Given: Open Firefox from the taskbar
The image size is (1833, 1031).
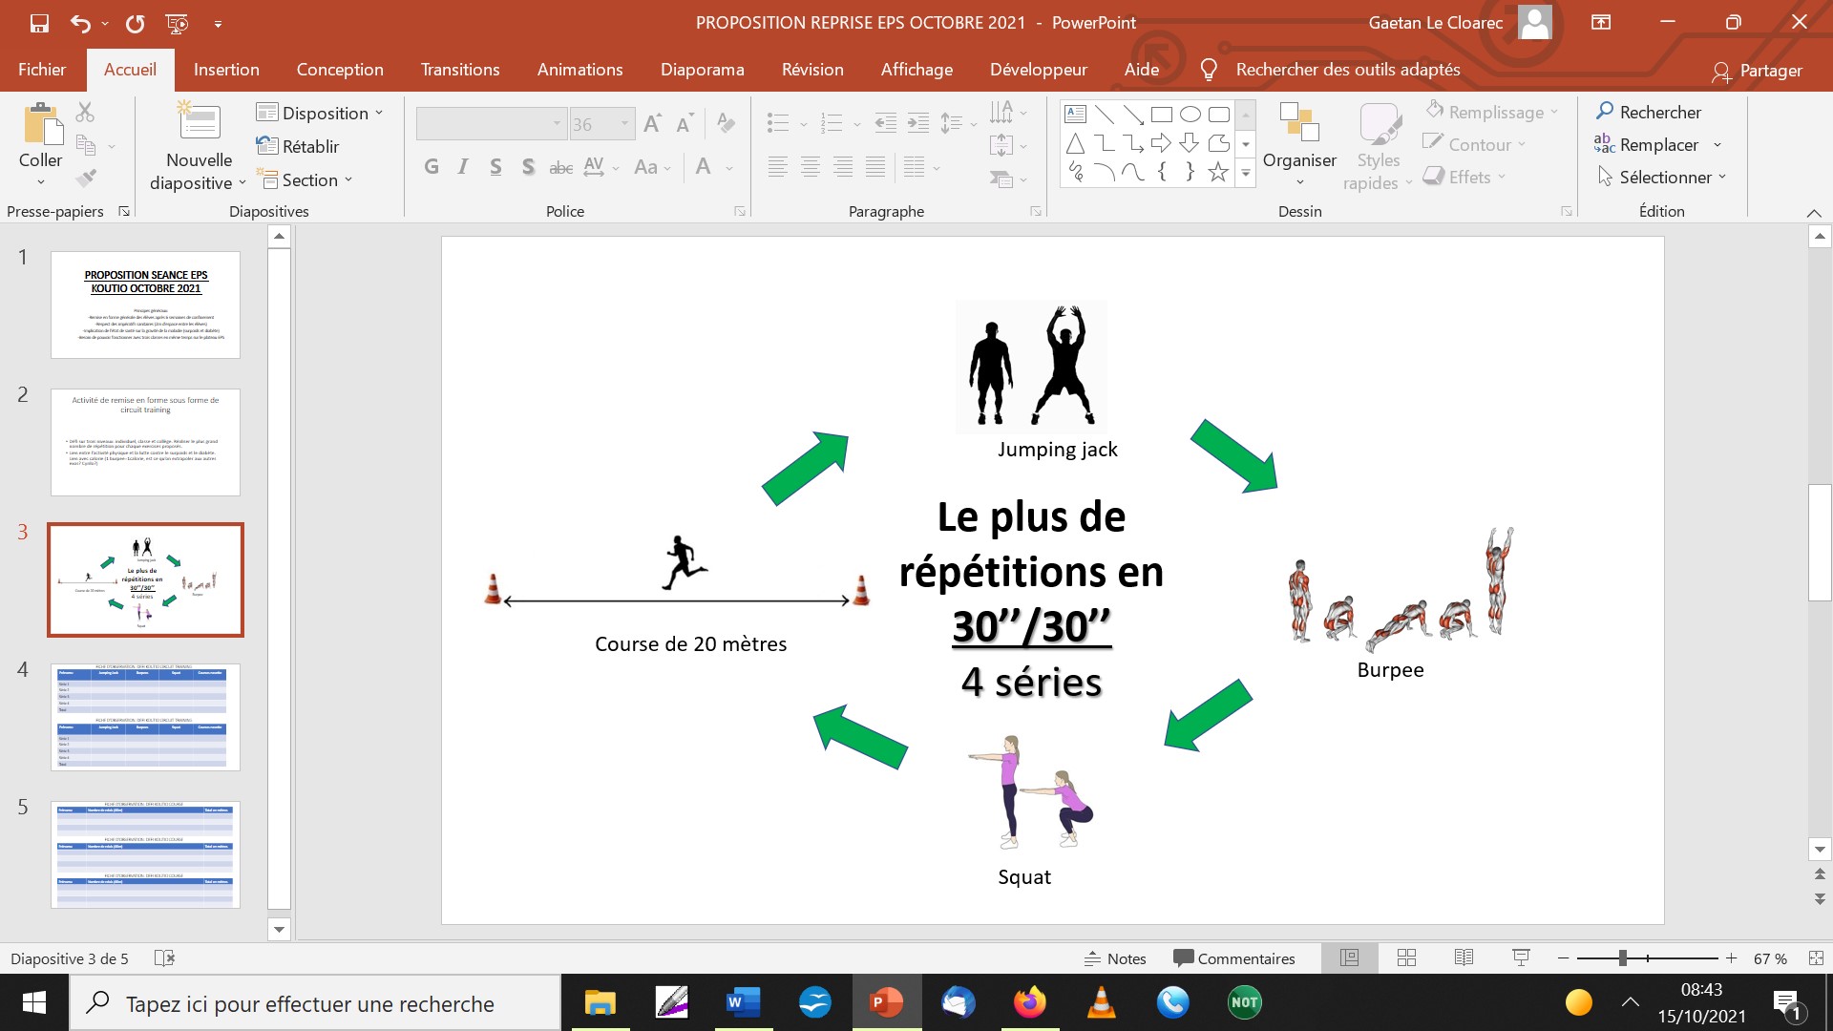Looking at the screenshot, I should [1029, 1002].
